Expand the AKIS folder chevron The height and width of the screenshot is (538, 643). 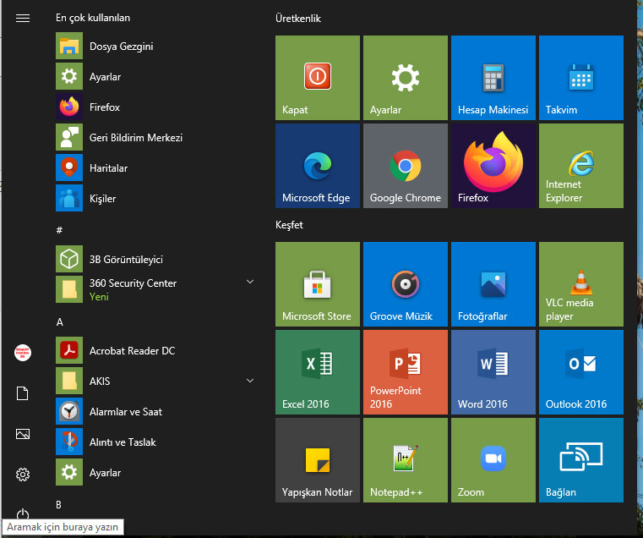250,381
